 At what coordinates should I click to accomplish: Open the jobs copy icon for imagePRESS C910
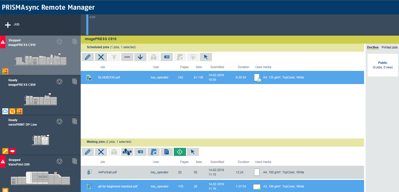[x=75, y=42]
